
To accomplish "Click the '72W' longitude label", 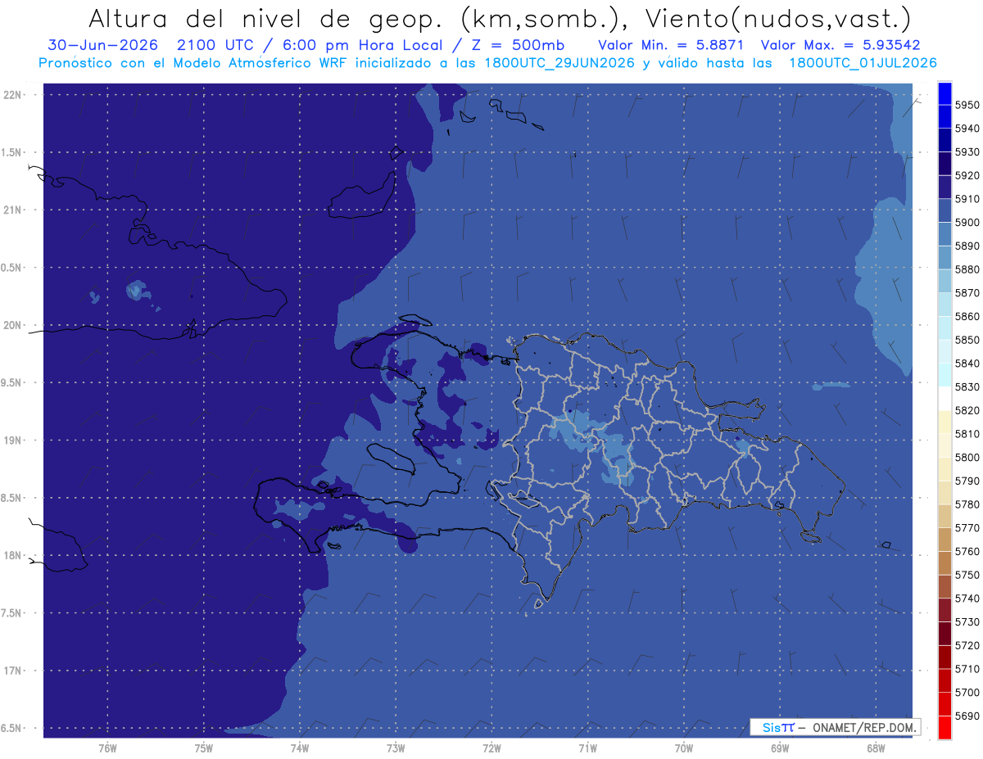I will point(491,748).
